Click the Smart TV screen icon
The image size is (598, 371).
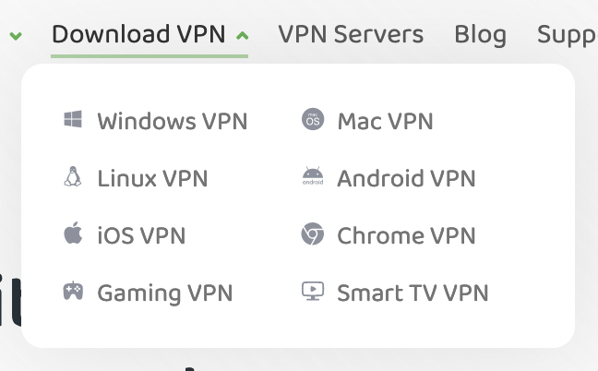313,291
